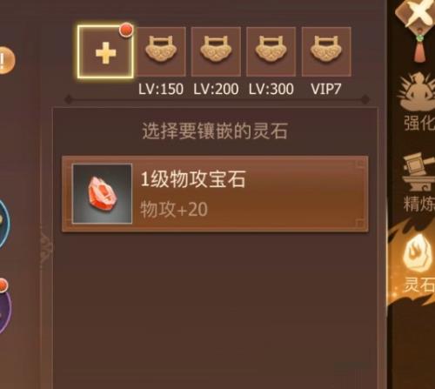This screenshot has height=389, width=435.
Task: Click the red gemstone thumbnail
Action: 102,194
